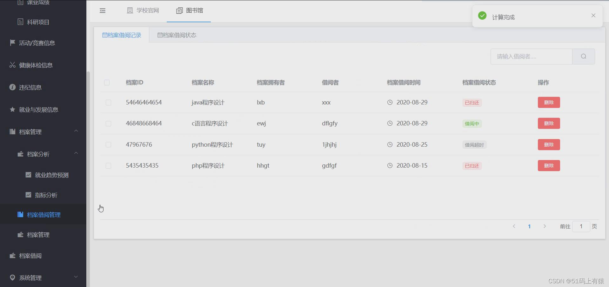The width and height of the screenshot is (609, 287).
Task: Click the 违纪信息 info icon
Action: point(12,87)
